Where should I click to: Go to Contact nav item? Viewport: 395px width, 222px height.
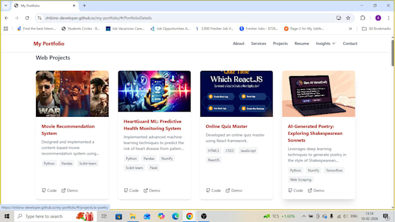pos(350,44)
